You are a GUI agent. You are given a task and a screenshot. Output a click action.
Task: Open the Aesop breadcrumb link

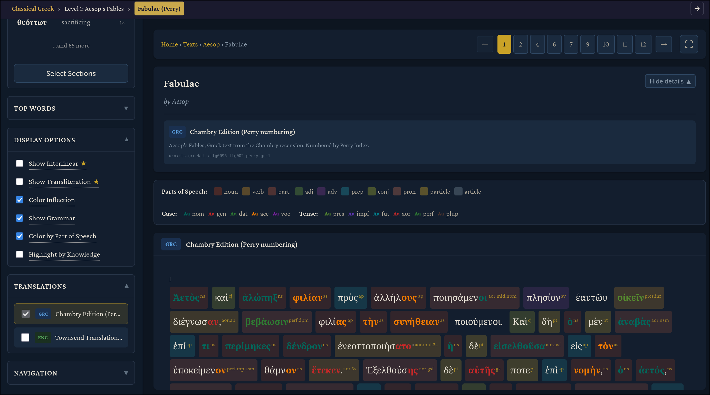pyautogui.click(x=211, y=44)
